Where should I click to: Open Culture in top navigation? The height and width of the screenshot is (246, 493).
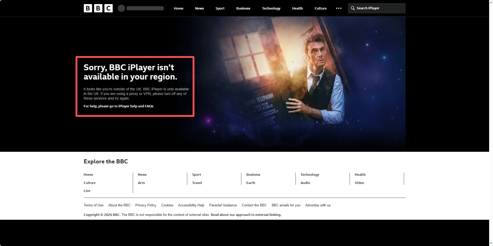321,8
